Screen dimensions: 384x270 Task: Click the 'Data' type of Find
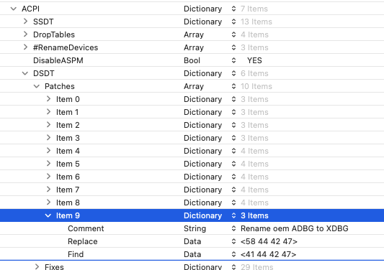coord(192,255)
